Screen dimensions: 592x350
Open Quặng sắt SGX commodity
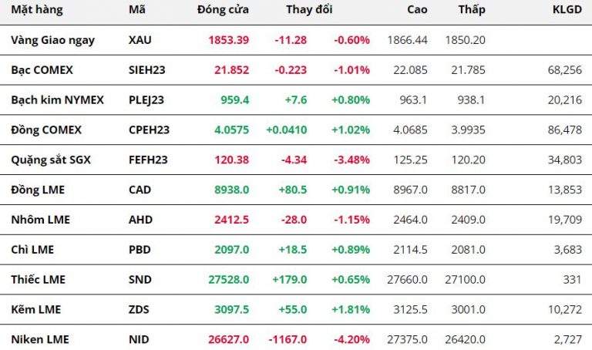[x=50, y=160]
